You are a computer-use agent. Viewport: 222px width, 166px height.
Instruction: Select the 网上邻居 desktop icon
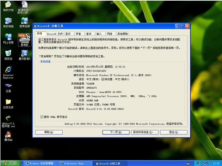tap(8, 39)
